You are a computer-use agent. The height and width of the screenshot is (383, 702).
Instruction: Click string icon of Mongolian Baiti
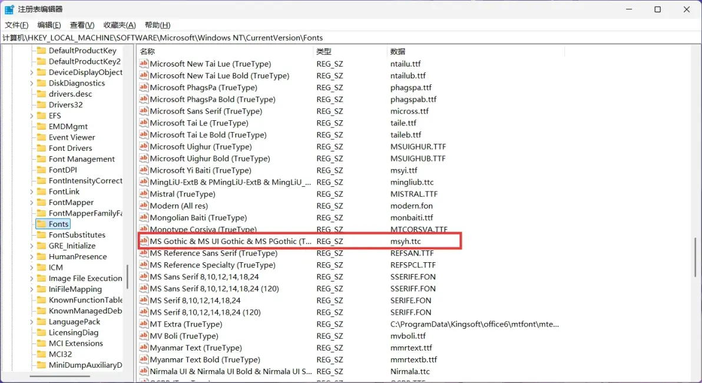[x=143, y=217]
